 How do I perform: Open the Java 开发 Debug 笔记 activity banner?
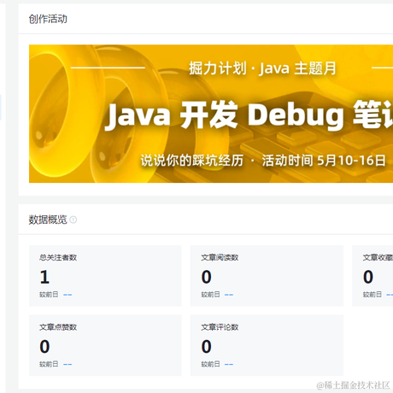tap(211, 114)
